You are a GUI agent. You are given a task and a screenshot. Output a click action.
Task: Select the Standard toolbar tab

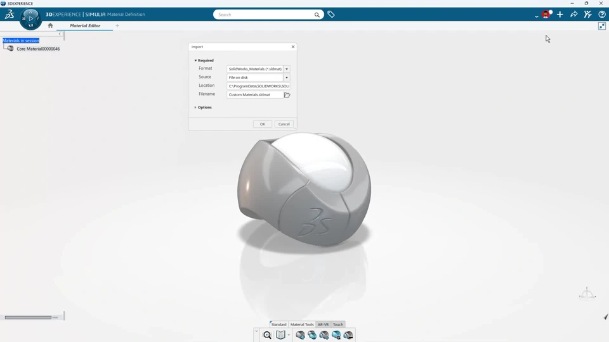click(x=278, y=324)
